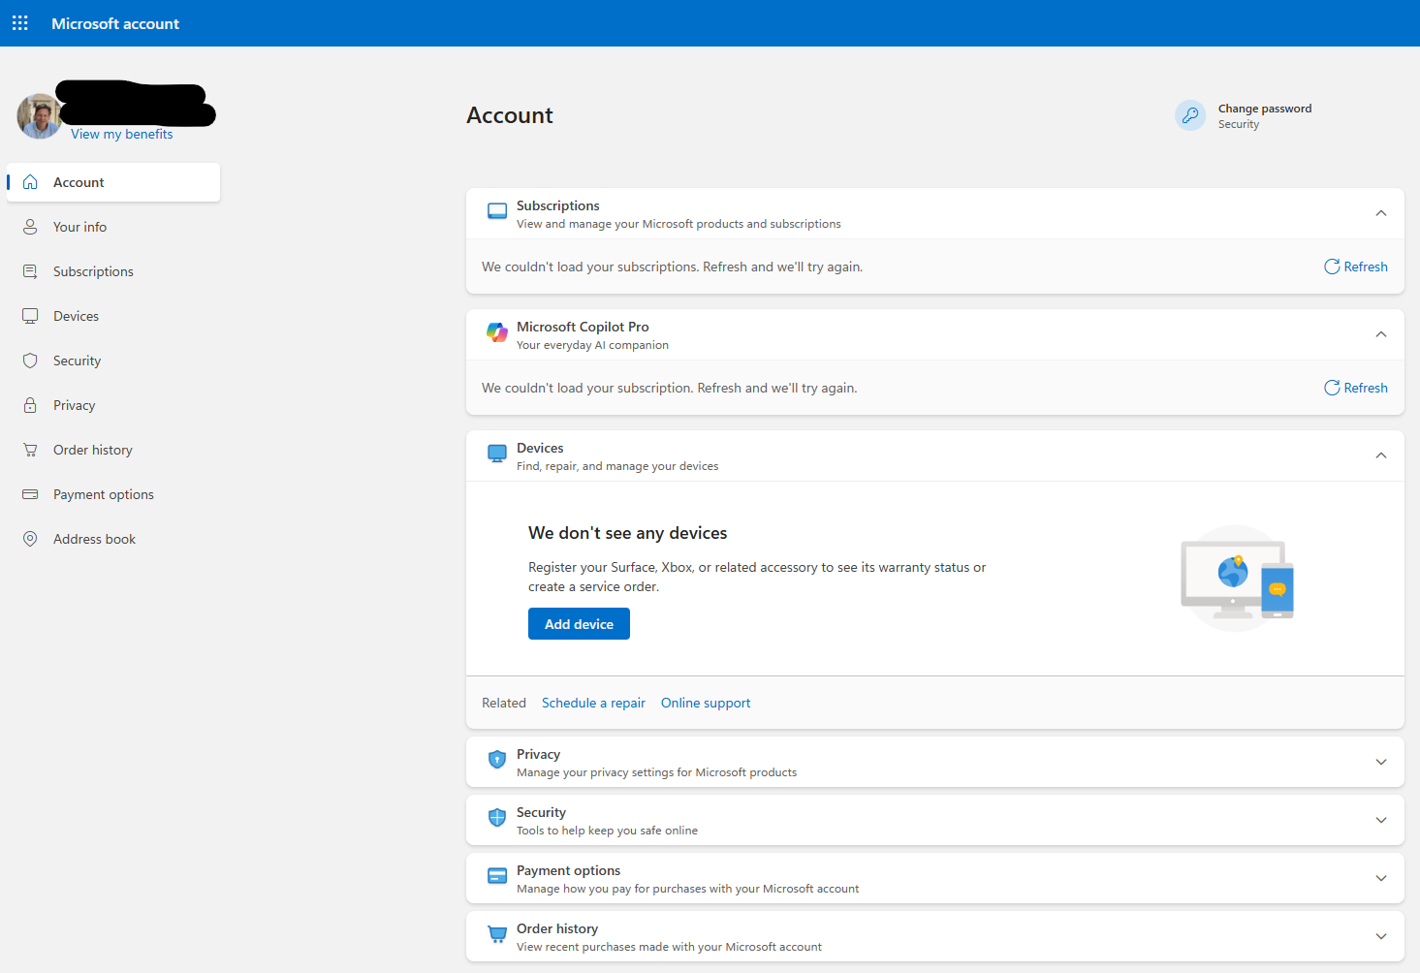Open the app launcher grid icon
Screen dimensions: 1420x973
coord(20,23)
